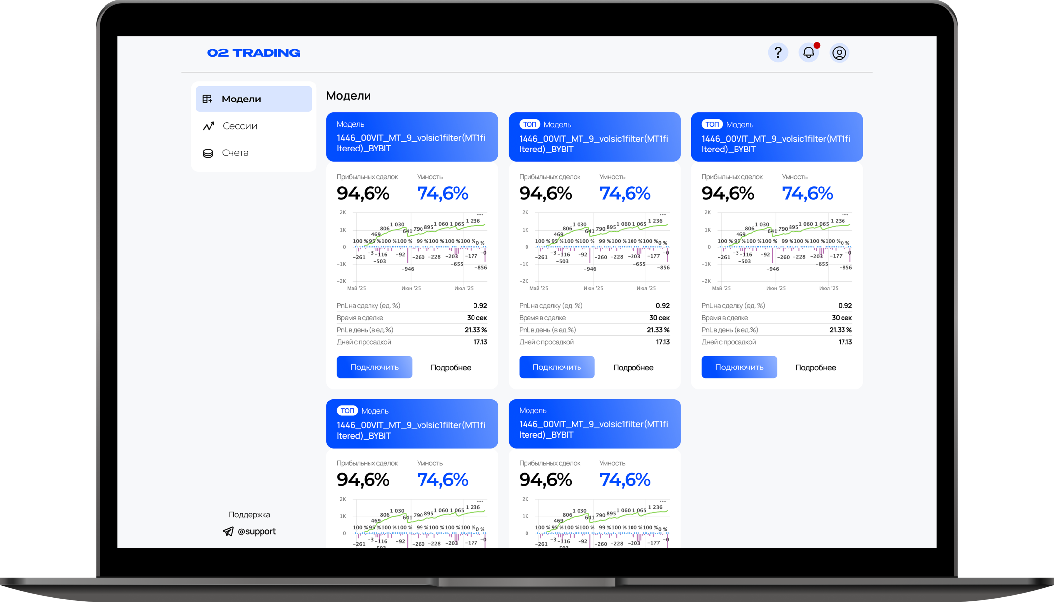Open the notifications bell icon

point(808,52)
